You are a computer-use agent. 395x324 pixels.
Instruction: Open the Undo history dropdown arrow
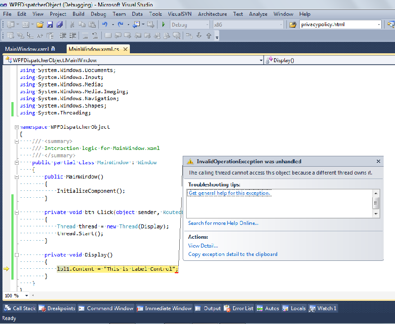tap(113, 25)
